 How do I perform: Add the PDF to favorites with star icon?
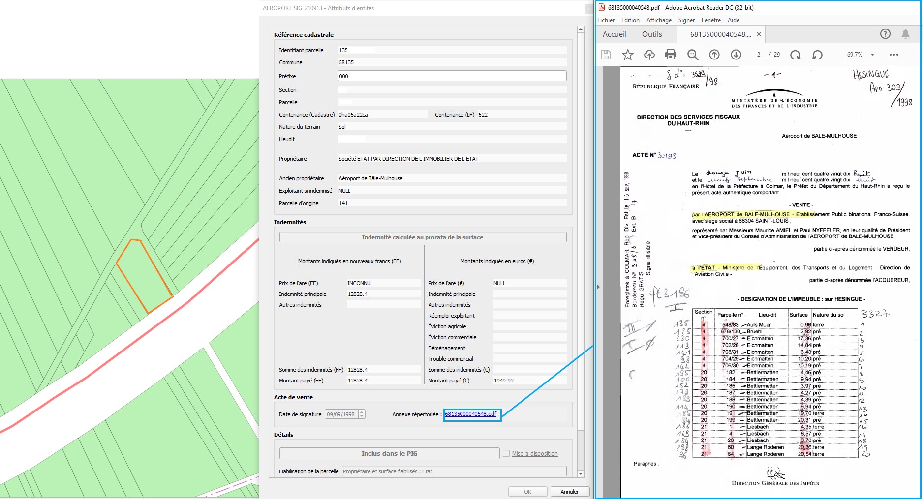(x=628, y=55)
